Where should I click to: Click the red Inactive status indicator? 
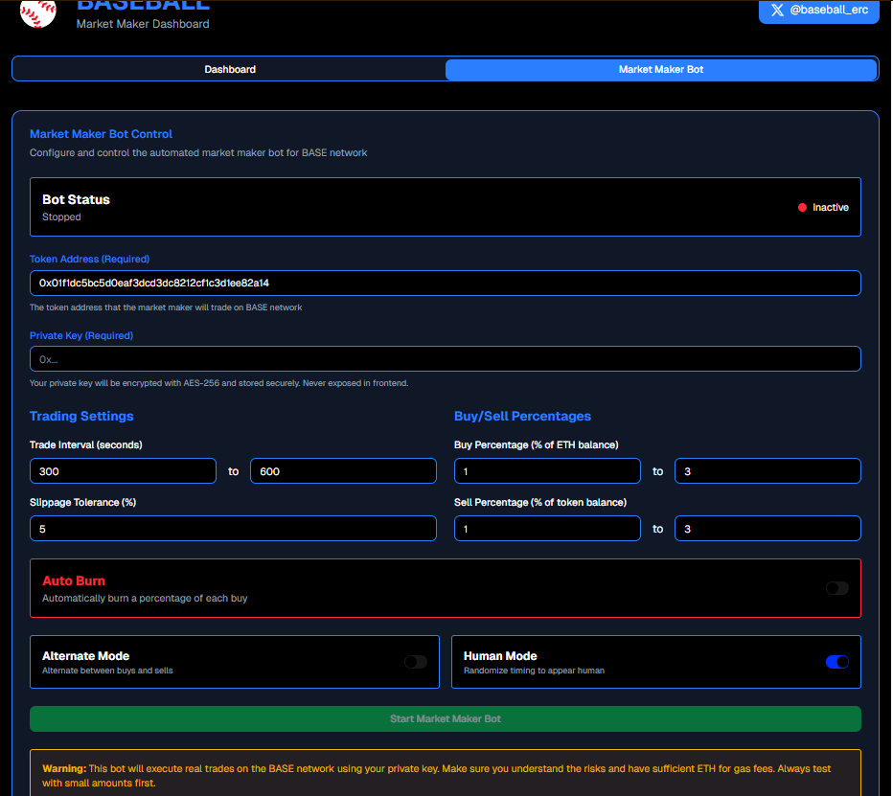802,207
